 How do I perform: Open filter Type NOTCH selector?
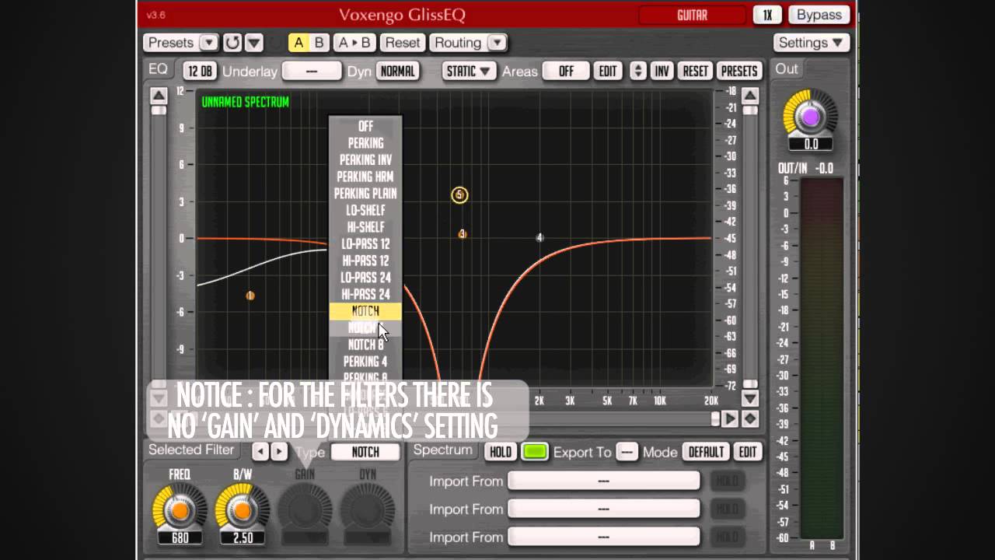point(365,452)
